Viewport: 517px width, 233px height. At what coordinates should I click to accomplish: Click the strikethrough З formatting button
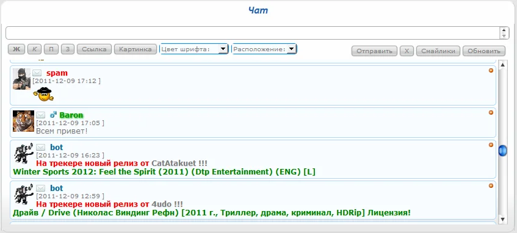point(68,49)
